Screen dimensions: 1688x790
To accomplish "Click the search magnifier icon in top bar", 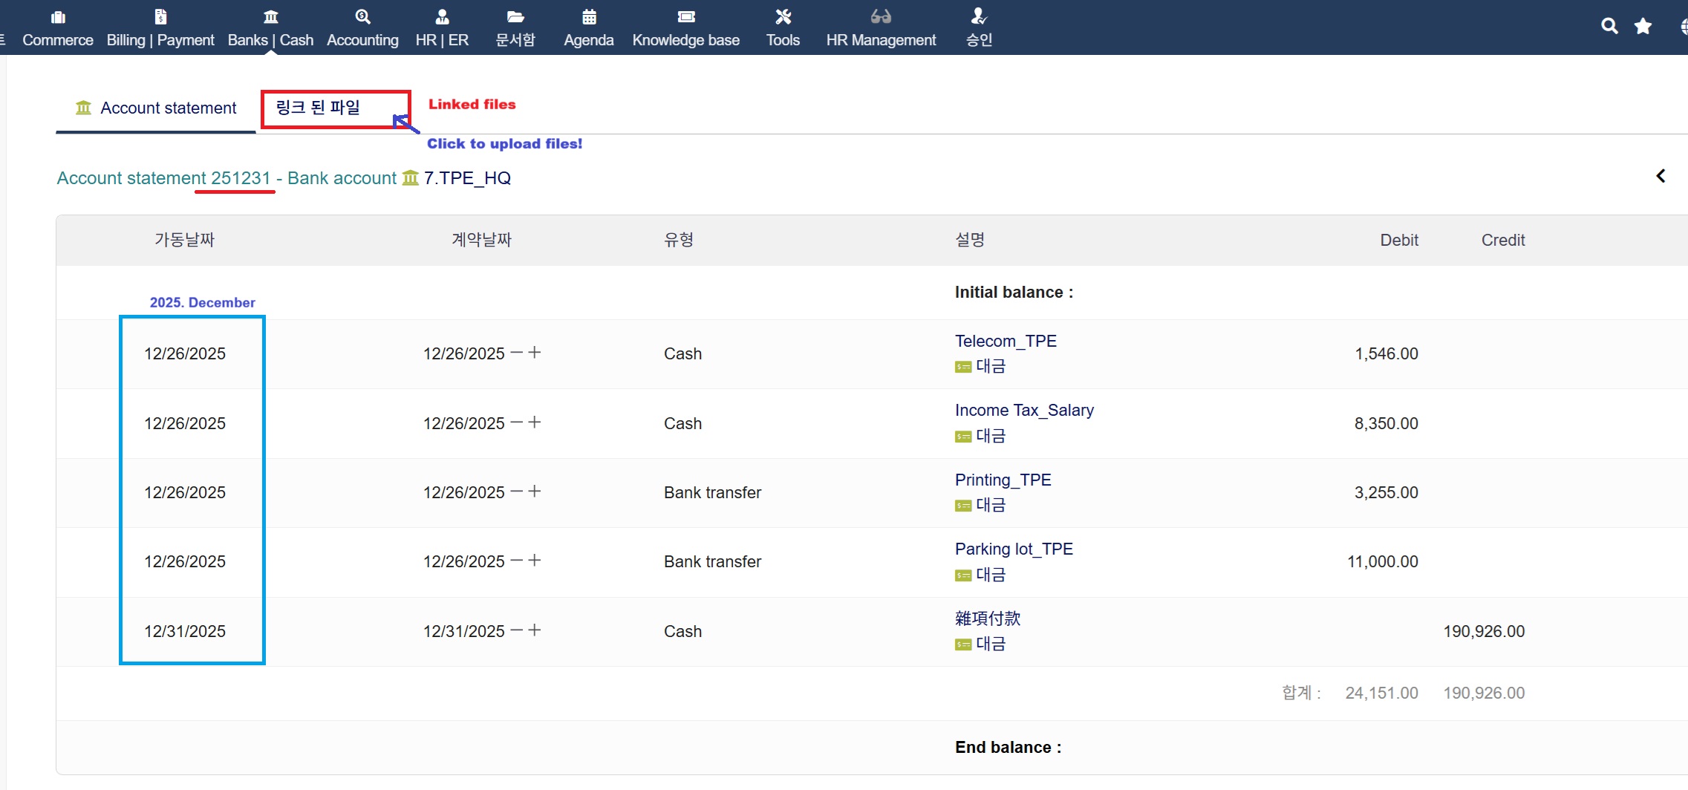I will click(x=1609, y=27).
